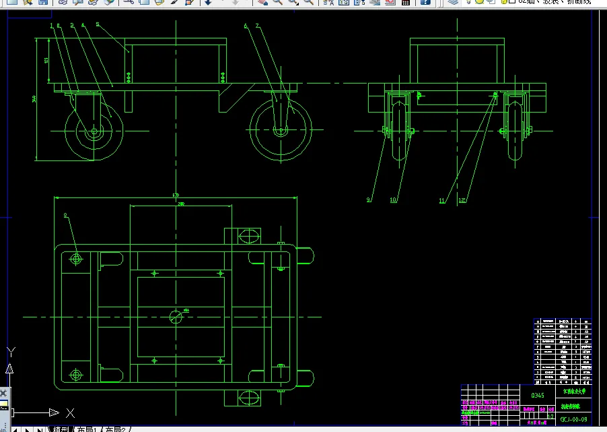Image resolution: width=607 pixels, height=432 pixels.
Task: Open the layer properties manager icon
Action: coord(452,2)
